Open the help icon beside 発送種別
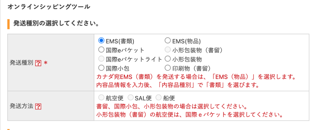Viewport: 313px width, 130px height. tap(38, 63)
